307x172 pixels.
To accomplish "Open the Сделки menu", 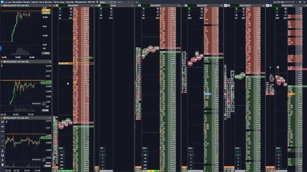I will (x=35, y=2).
